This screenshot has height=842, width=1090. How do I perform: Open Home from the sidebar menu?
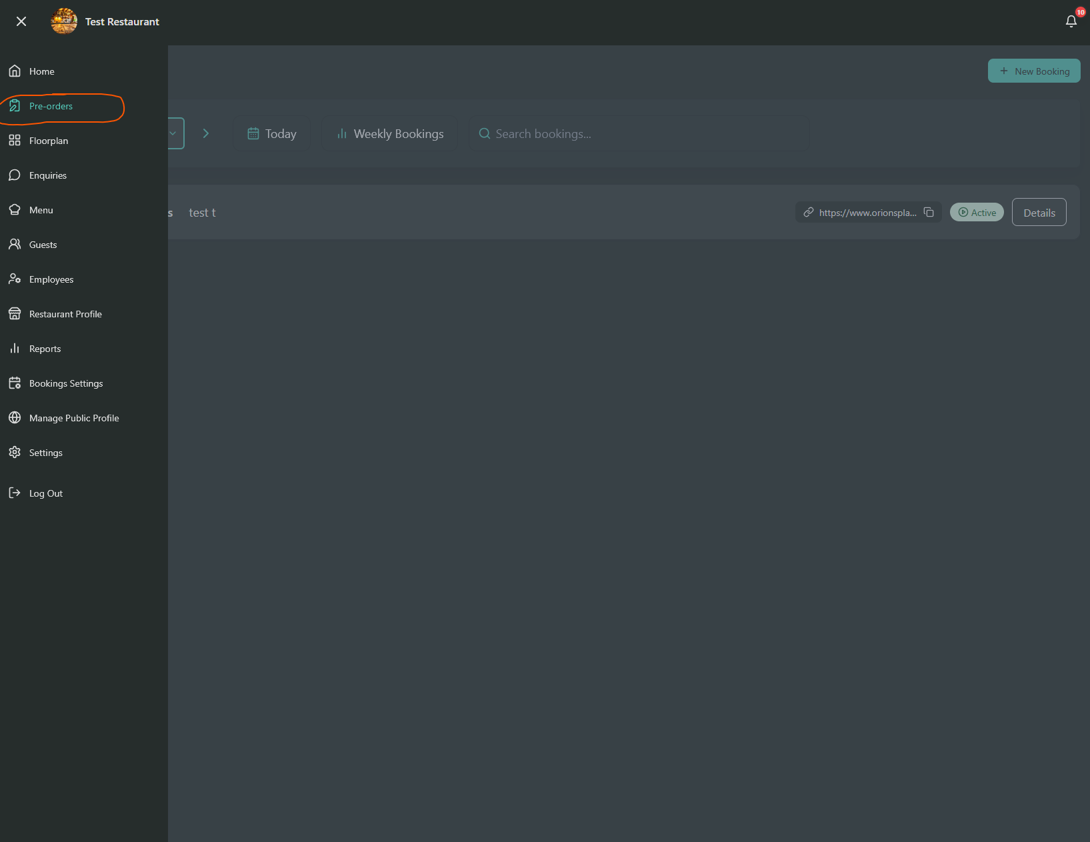pyautogui.click(x=41, y=71)
